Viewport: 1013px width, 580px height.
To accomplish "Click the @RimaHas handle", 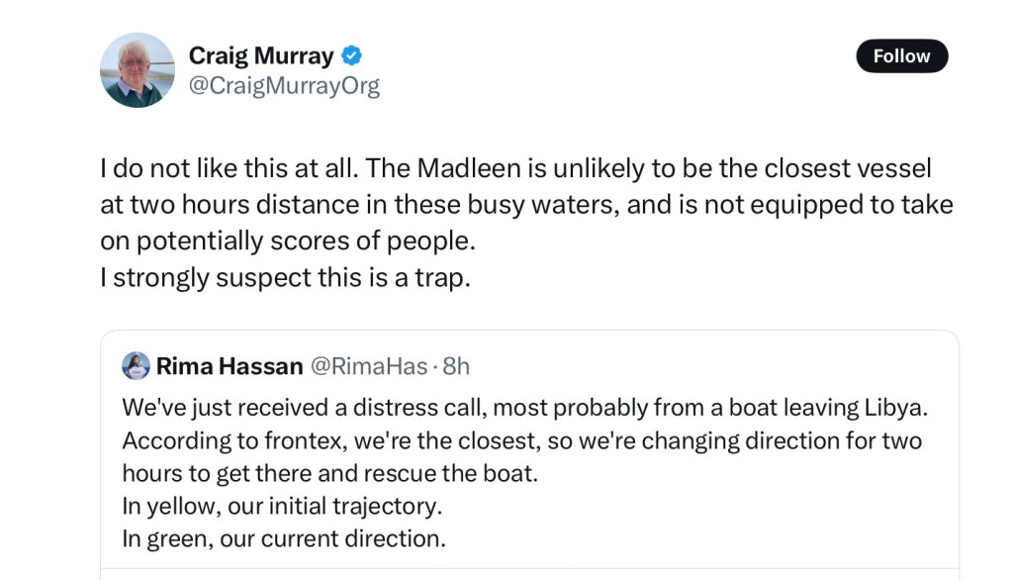I will pyautogui.click(x=371, y=366).
